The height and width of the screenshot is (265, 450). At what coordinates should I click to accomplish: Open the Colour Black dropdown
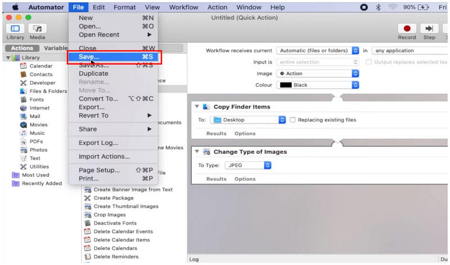[x=318, y=85]
